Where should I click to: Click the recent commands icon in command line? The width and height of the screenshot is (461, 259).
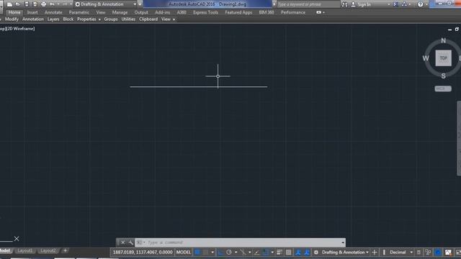tap(139, 242)
